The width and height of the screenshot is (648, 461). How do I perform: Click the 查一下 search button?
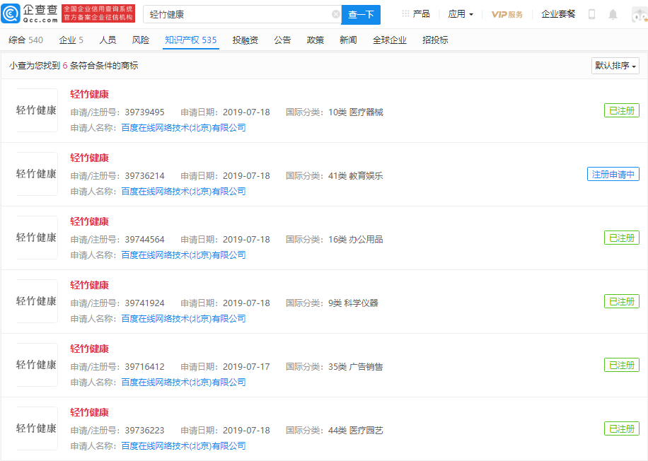tap(361, 14)
